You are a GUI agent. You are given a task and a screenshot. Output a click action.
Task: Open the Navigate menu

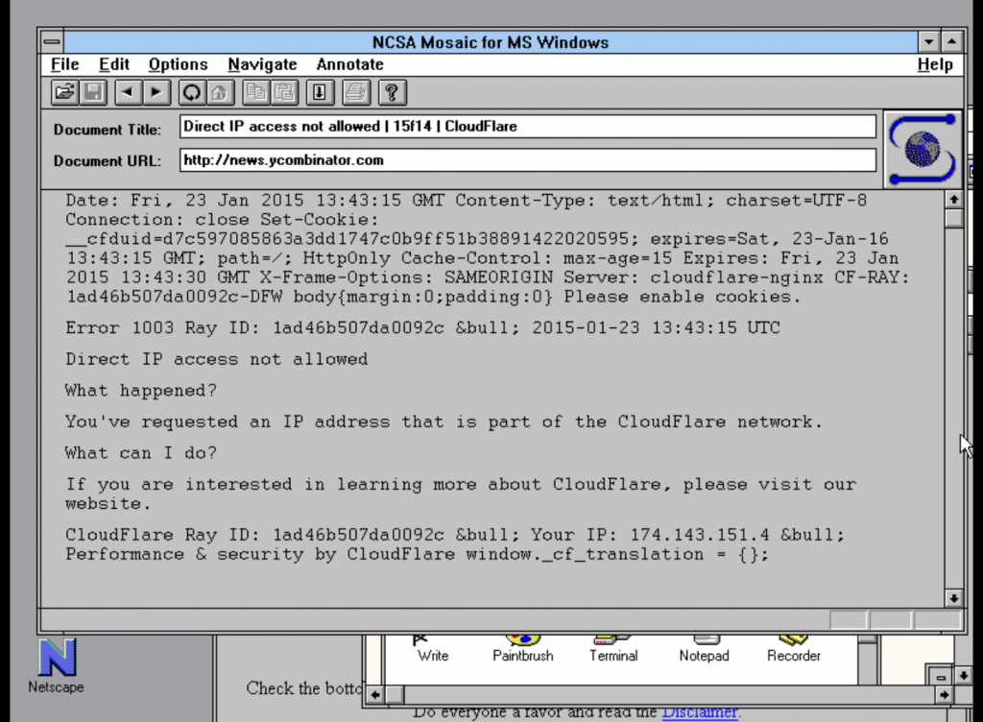pos(262,64)
